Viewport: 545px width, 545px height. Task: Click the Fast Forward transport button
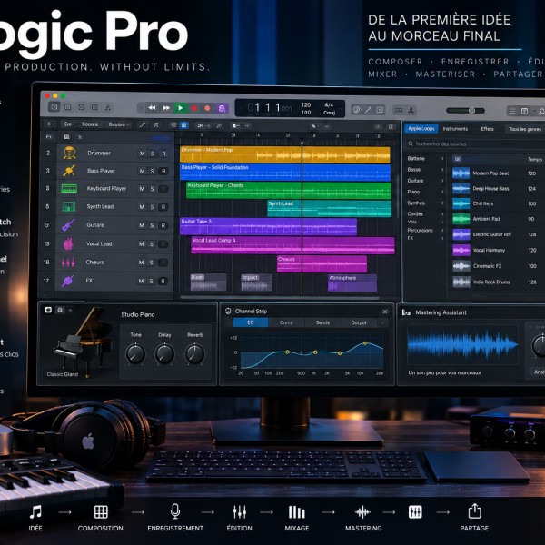pyautogui.click(x=166, y=108)
